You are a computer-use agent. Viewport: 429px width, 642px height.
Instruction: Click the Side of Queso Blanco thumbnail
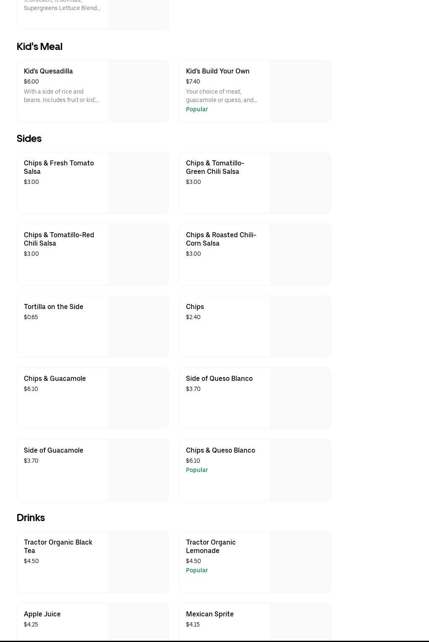(300, 398)
